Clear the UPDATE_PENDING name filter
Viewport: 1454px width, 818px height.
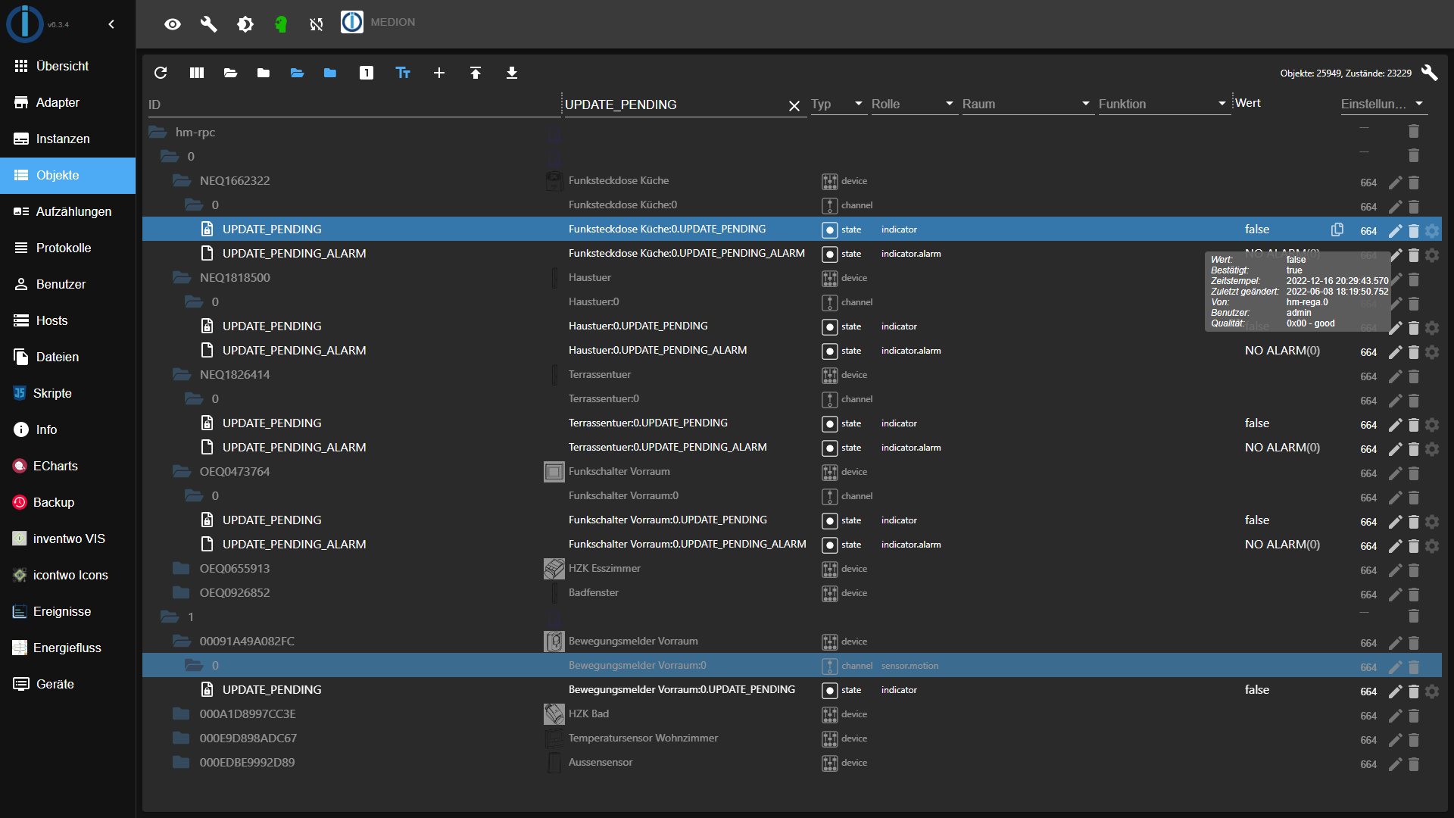click(794, 105)
